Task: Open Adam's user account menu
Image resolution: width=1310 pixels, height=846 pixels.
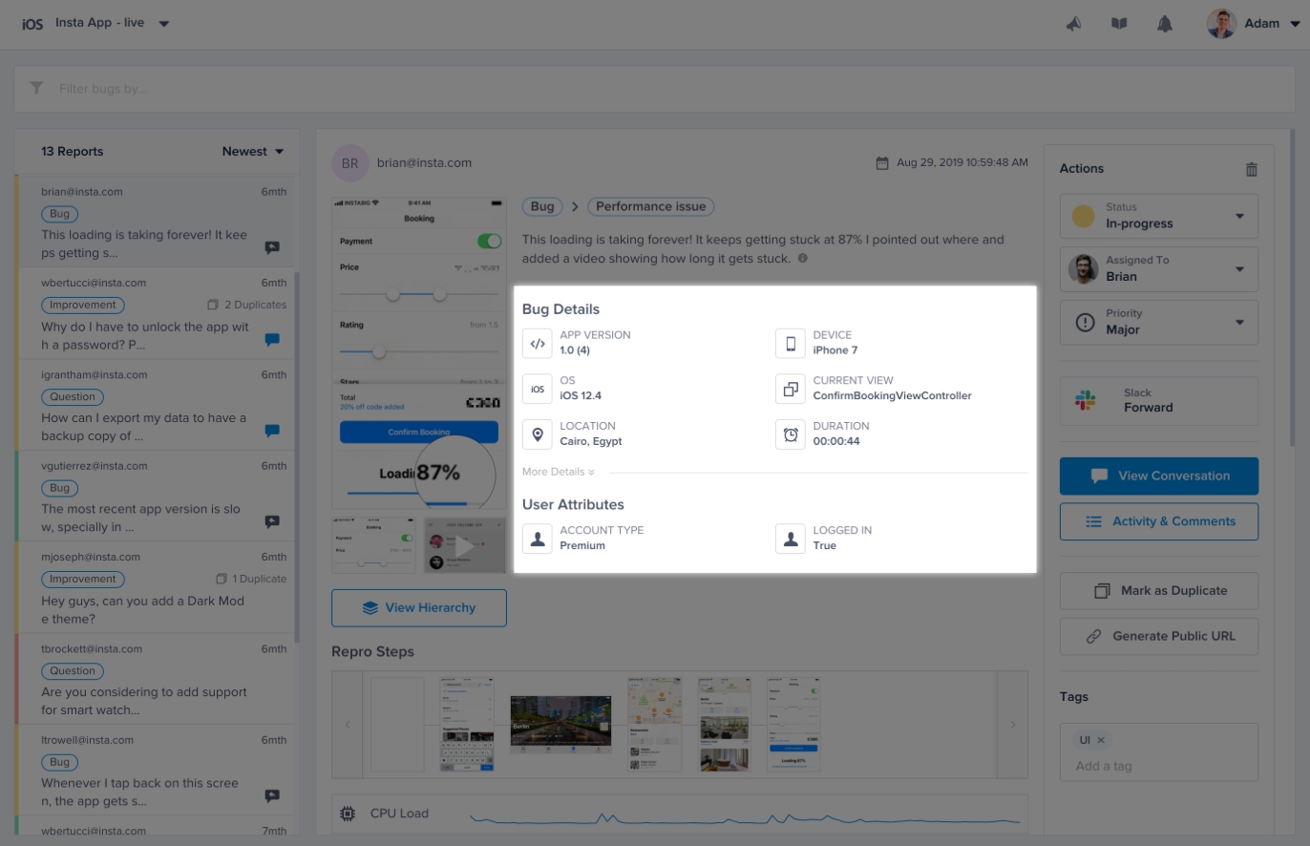Action: click(x=1254, y=24)
